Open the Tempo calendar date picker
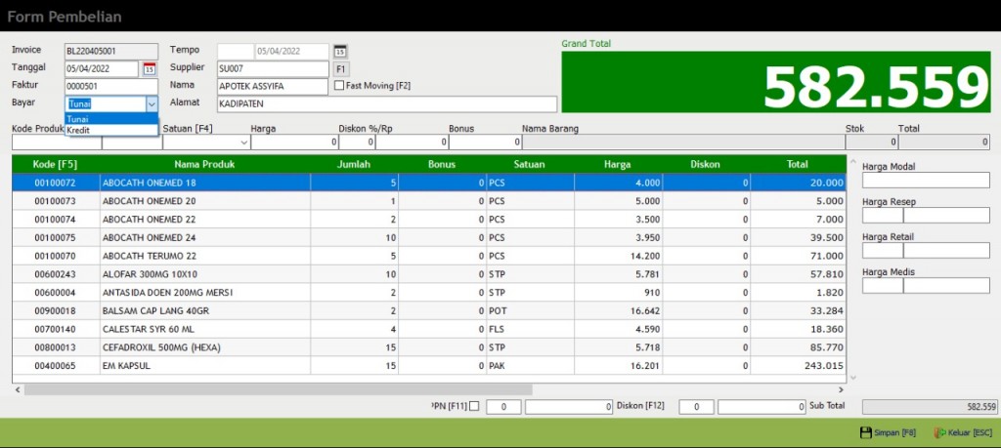 339,51
